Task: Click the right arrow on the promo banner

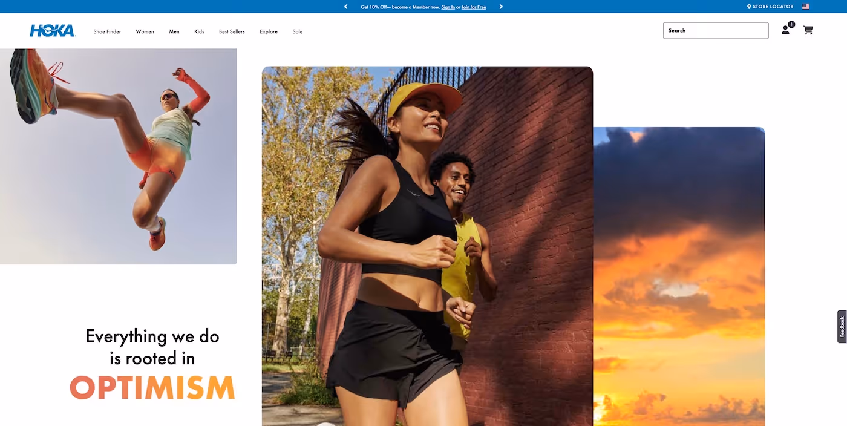Action: coord(501,7)
